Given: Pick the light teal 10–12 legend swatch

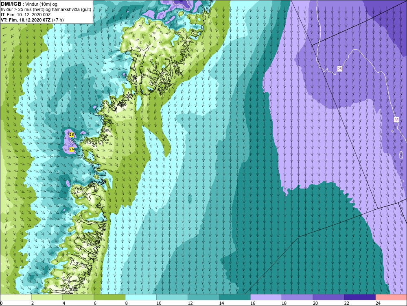Looking at the screenshot, I should [172, 297].
